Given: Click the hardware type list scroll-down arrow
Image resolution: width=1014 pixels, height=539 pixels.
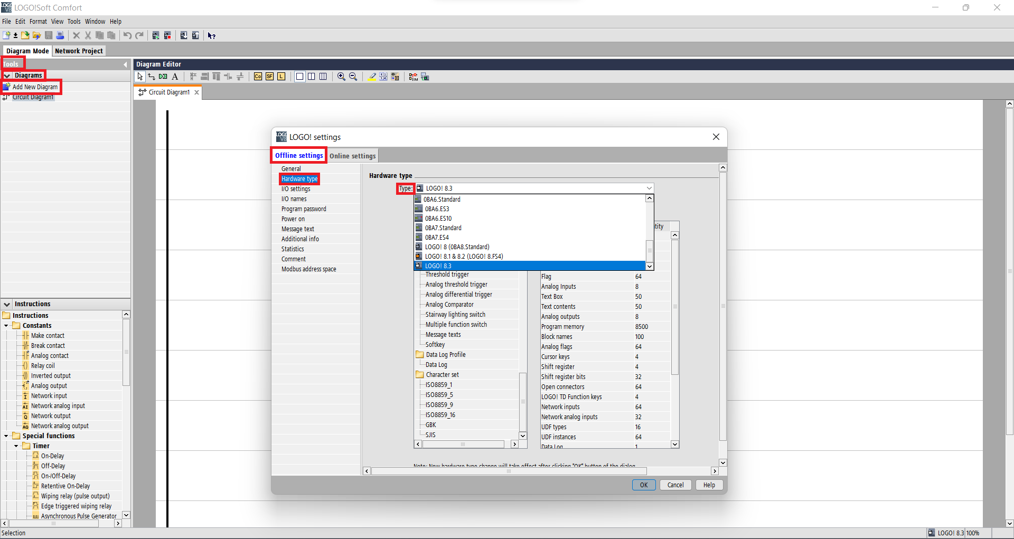Looking at the screenshot, I should (650, 266).
